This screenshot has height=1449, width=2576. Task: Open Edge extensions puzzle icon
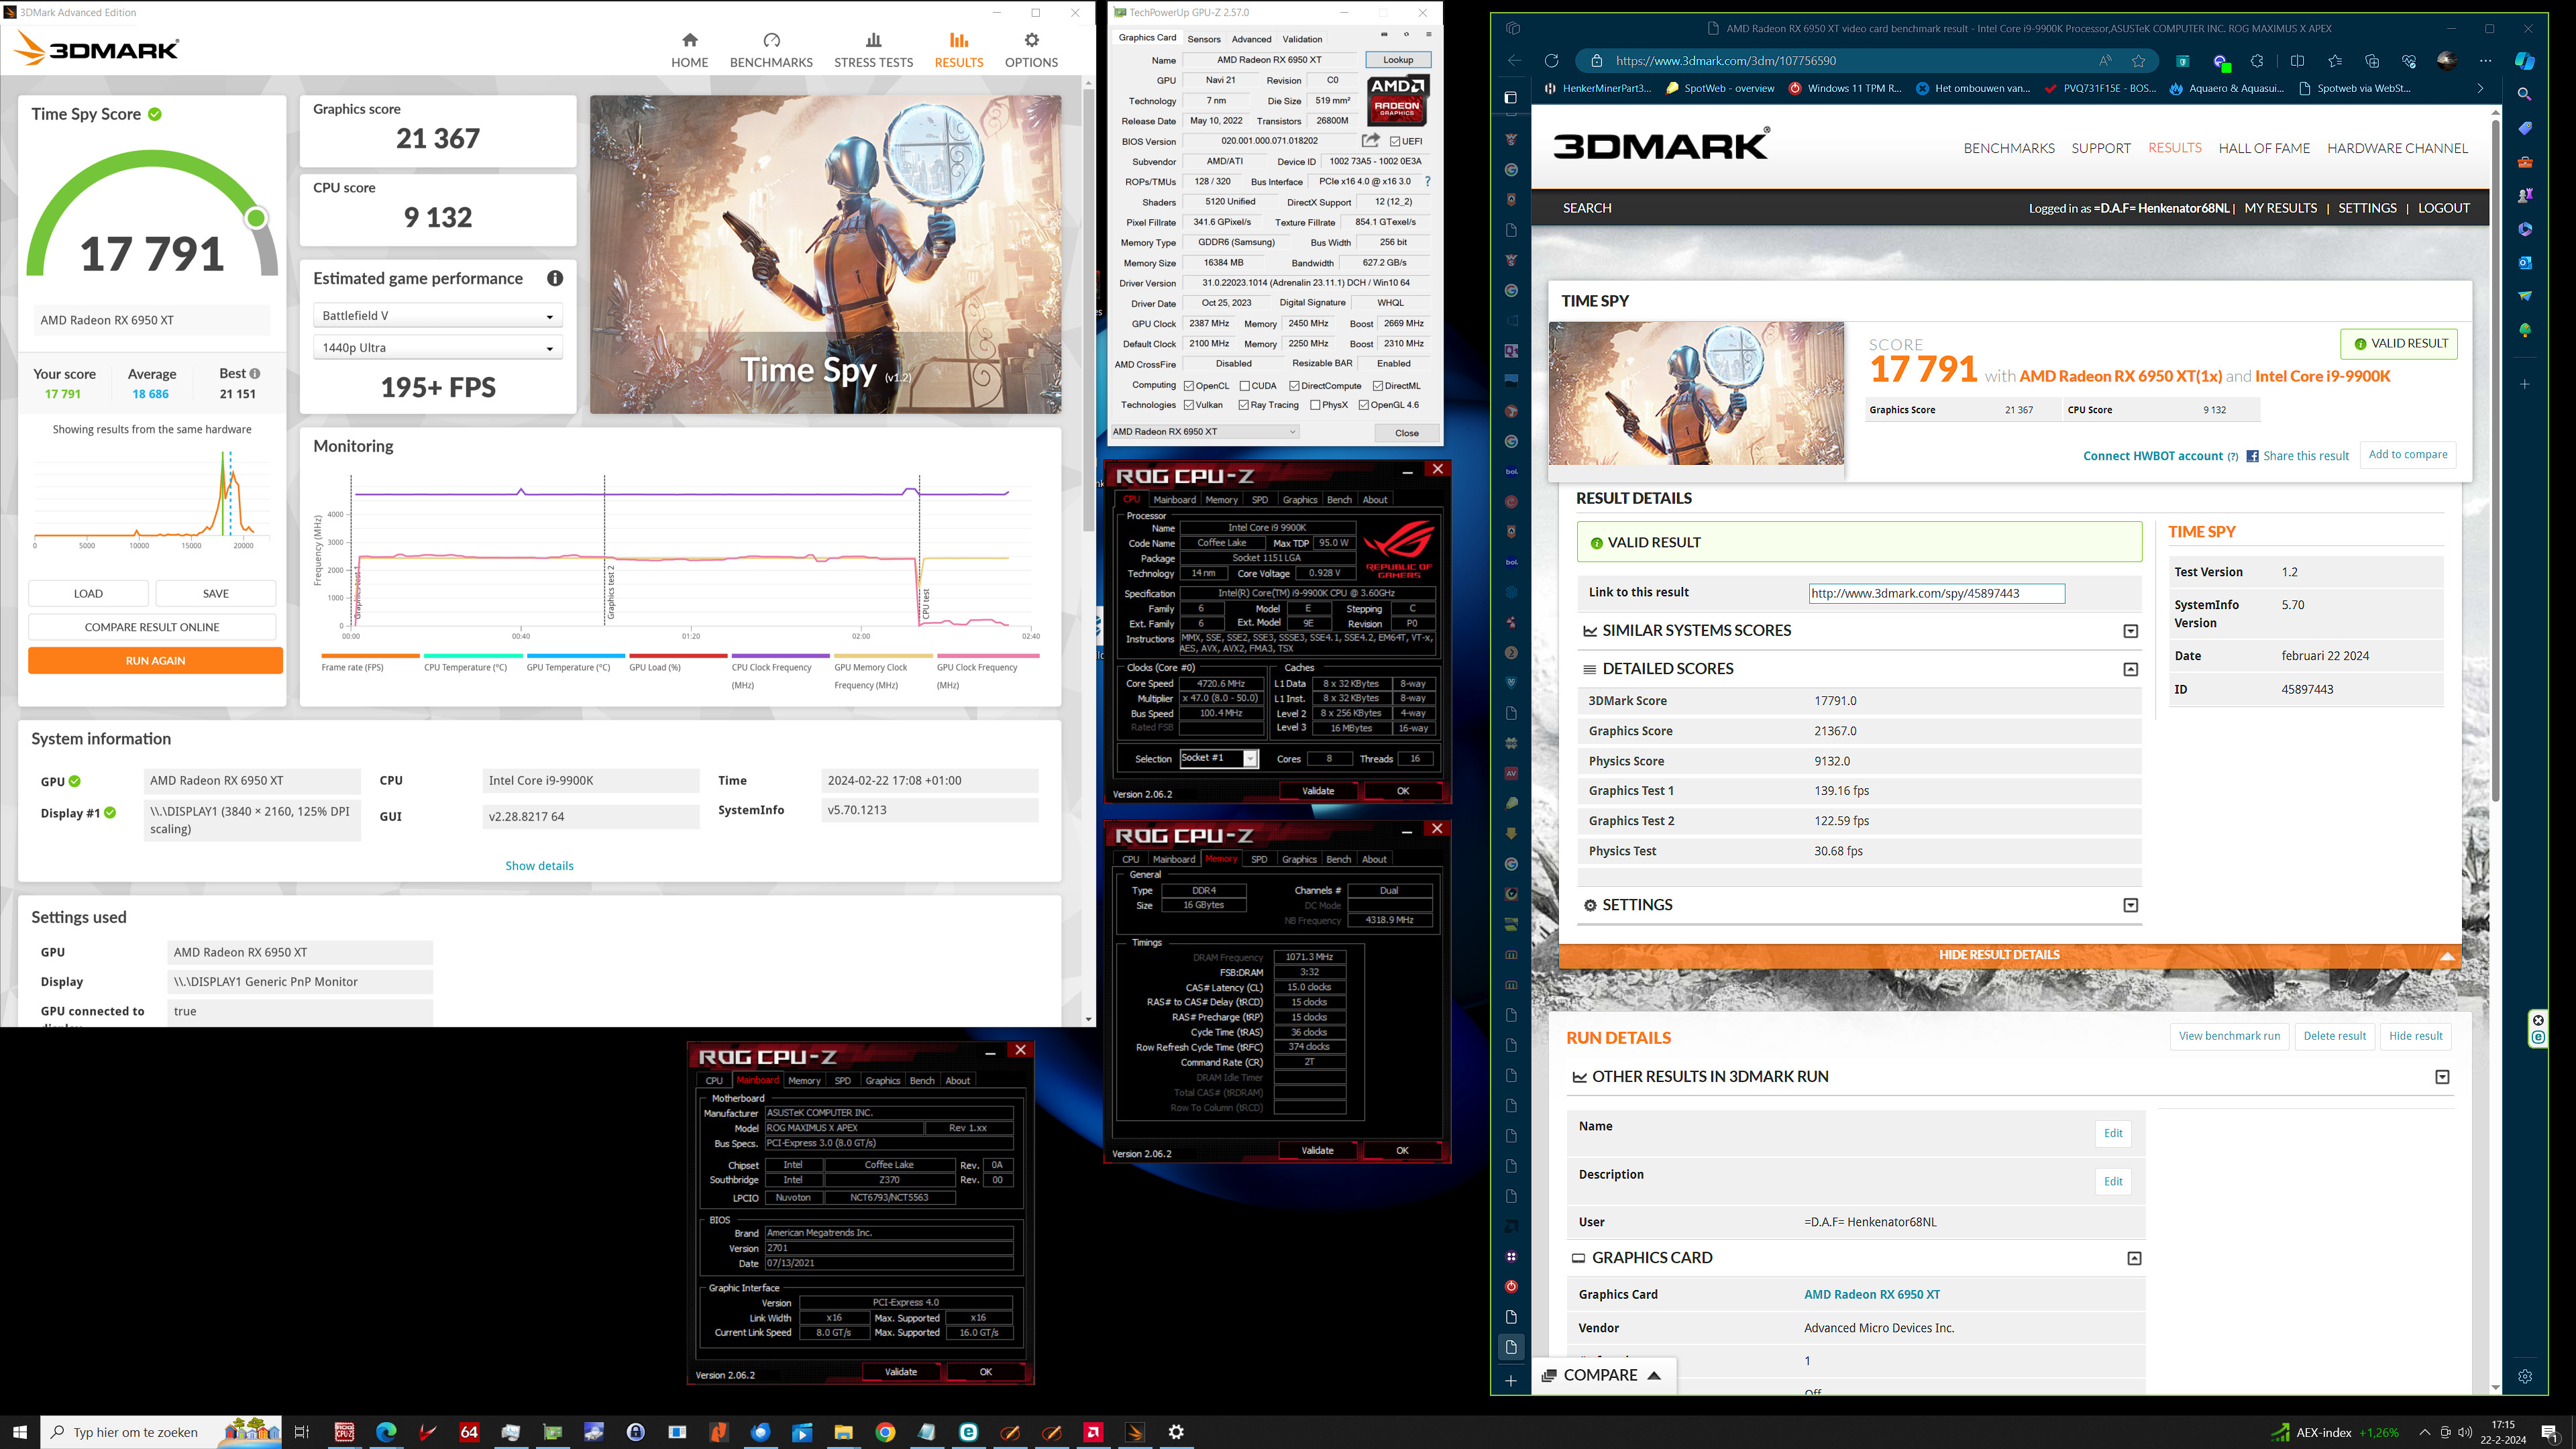tap(2257, 61)
